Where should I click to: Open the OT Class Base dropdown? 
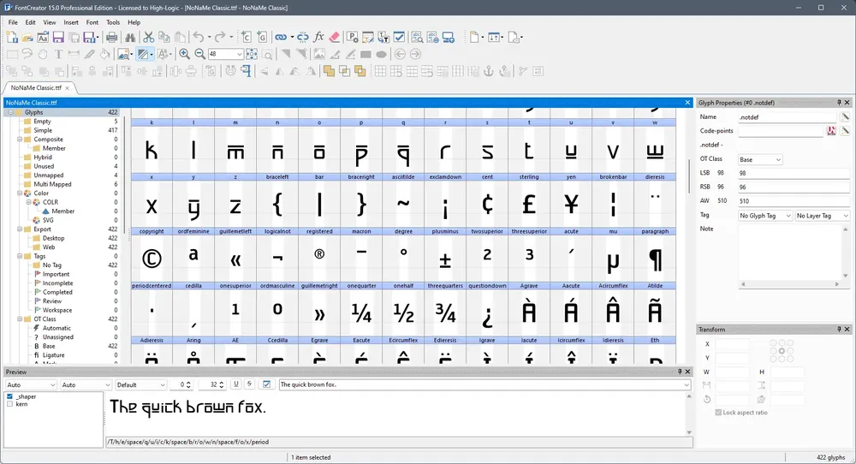coord(760,159)
